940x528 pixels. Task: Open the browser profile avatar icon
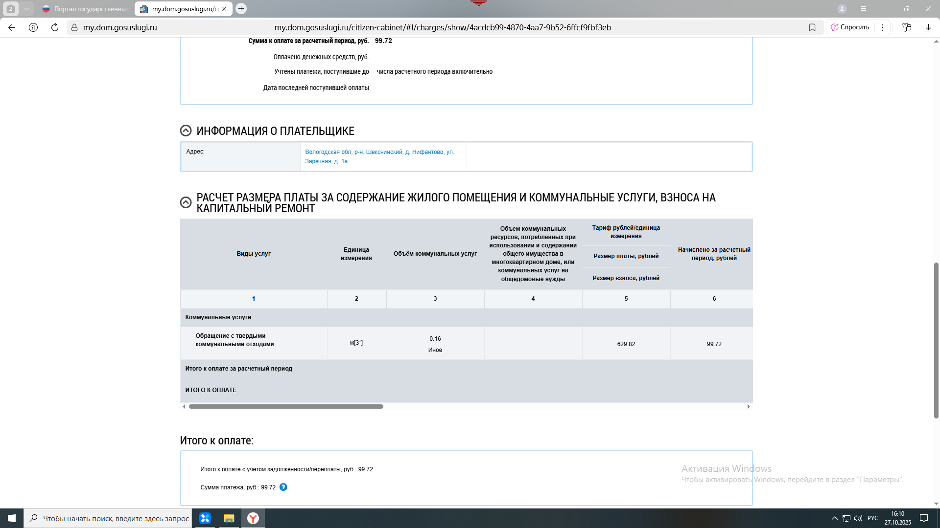coord(842,9)
